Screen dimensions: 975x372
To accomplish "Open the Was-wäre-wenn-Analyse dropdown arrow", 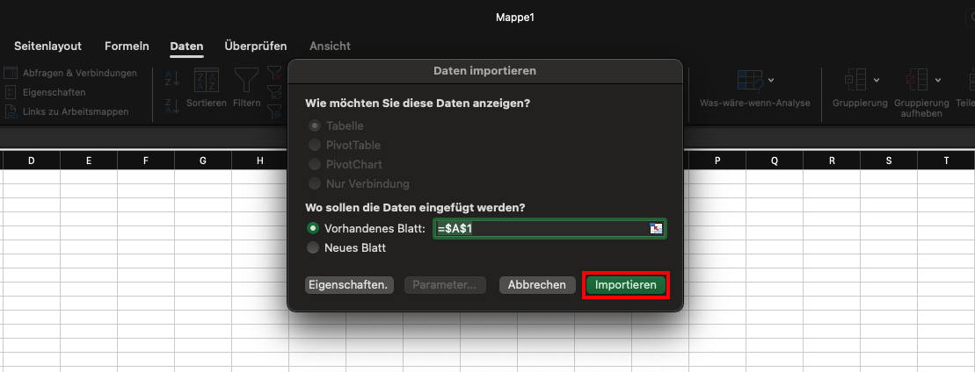I will click(x=771, y=81).
